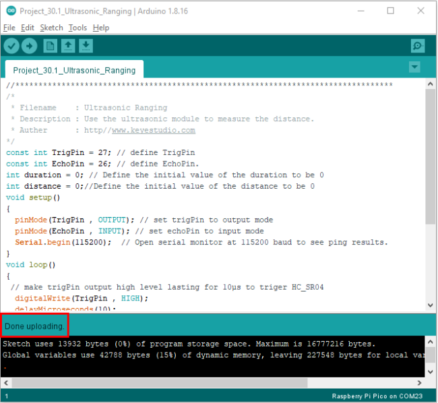Image resolution: width=438 pixels, height=403 pixels.
Task: Open the Serial Monitor magnifier icon
Action: [418, 46]
